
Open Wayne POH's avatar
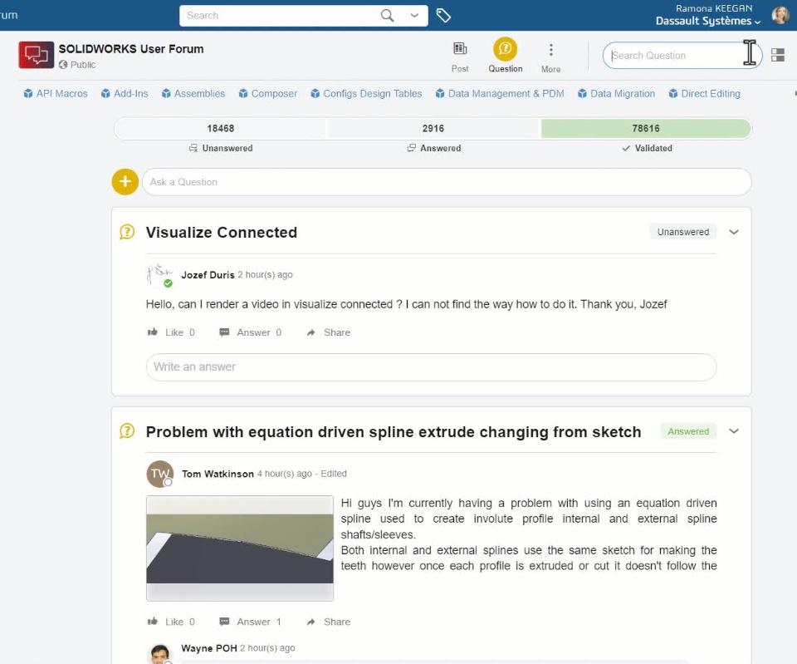[x=159, y=654]
